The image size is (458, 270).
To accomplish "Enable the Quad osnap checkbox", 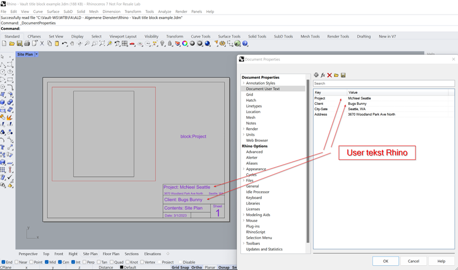I will [x=112, y=262].
